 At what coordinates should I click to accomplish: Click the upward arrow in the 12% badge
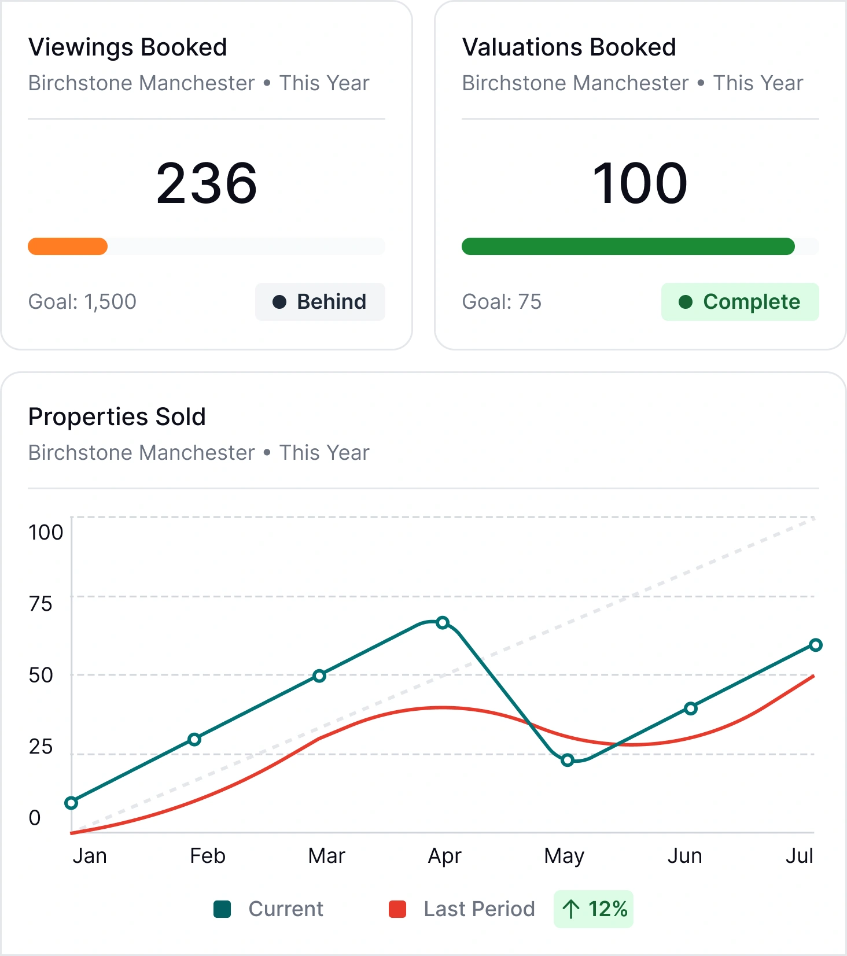pyautogui.click(x=572, y=909)
